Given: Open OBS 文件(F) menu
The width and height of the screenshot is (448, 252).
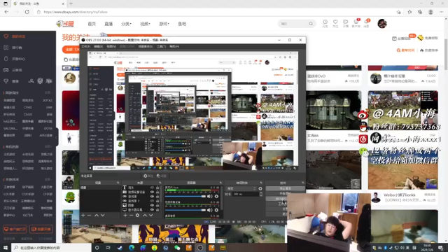Looking at the screenshot, I should point(85,46).
